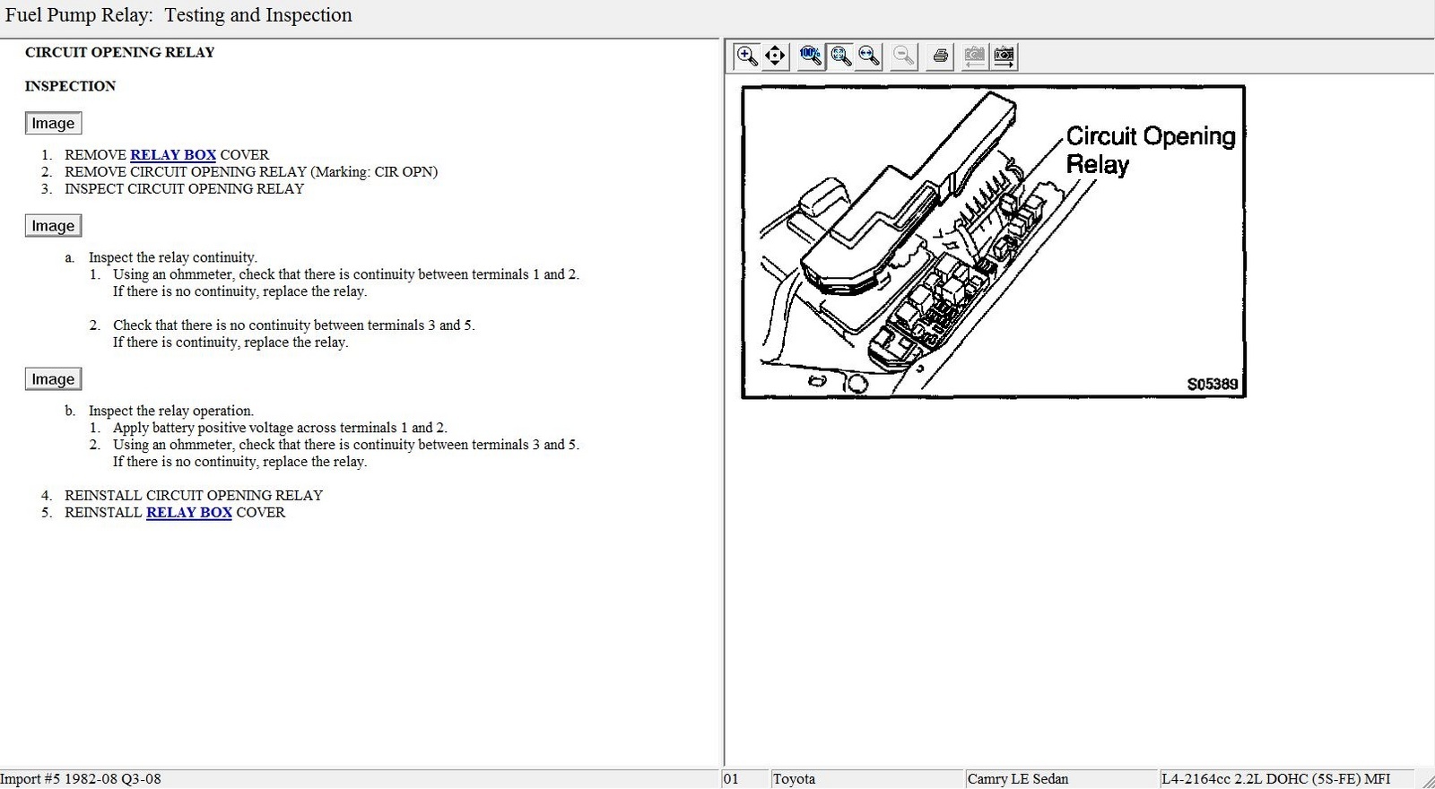Print the relay diagram
The height and width of the screenshot is (789, 1435).
940,56
